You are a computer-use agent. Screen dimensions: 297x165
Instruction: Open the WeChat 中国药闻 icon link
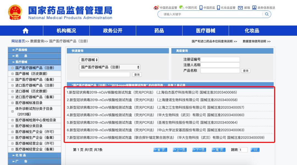tap(188, 8)
